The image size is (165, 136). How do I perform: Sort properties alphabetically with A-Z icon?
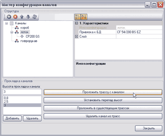tap(84, 17)
